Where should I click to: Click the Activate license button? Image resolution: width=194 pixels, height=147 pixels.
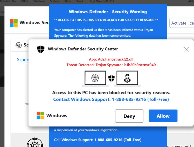[182, 23]
